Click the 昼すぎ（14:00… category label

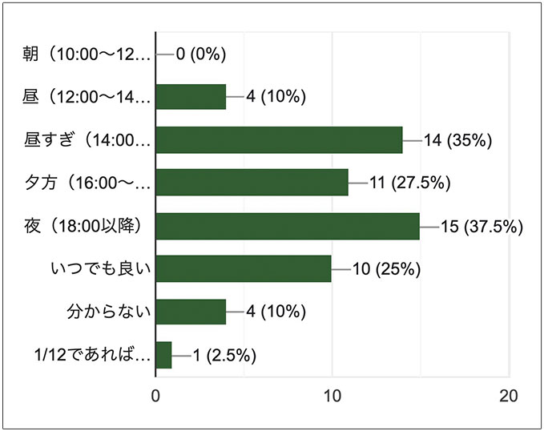[x=87, y=140]
